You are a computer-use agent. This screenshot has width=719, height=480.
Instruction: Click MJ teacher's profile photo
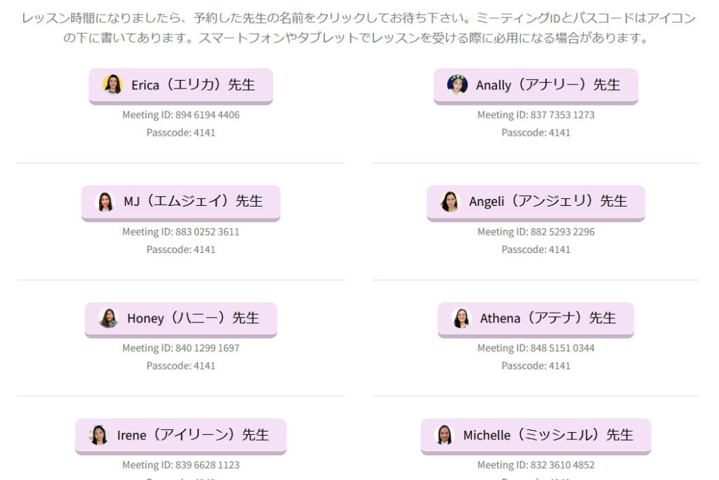point(105,202)
